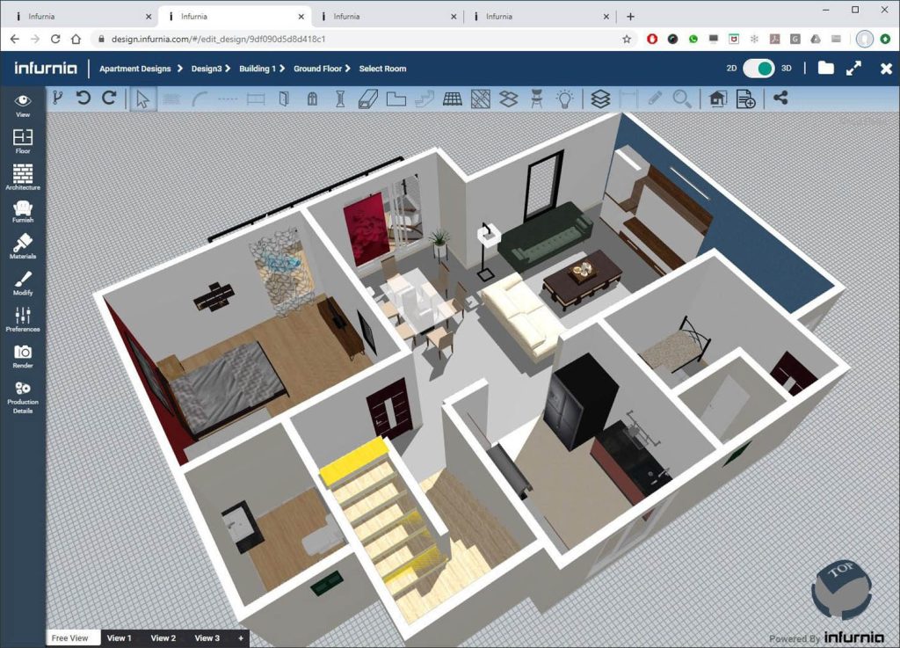Select the arrow selection tool
Viewport: 900px width, 648px height.
(x=142, y=99)
